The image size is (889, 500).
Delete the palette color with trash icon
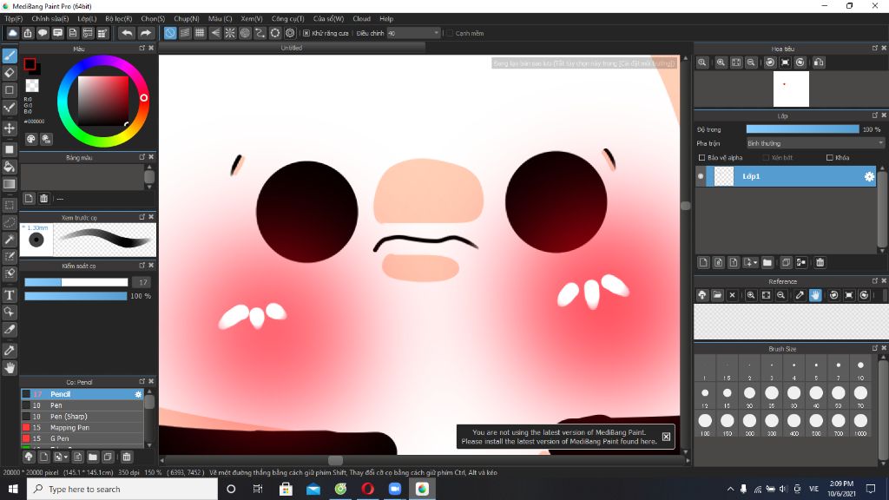(43, 199)
